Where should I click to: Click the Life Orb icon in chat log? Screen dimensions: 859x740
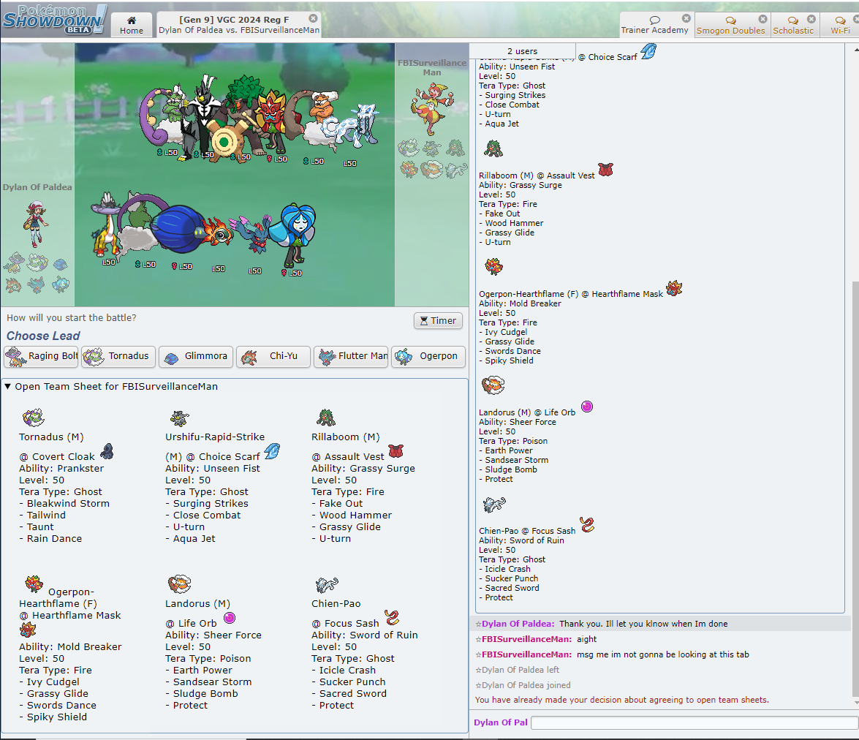[587, 407]
